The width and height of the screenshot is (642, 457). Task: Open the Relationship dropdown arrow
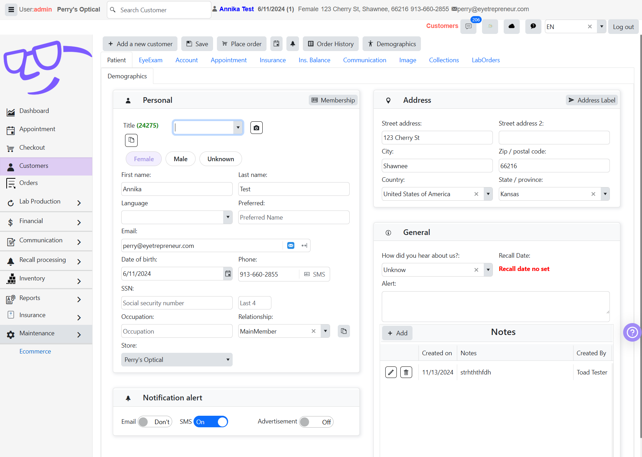click(x=326, y=331)
